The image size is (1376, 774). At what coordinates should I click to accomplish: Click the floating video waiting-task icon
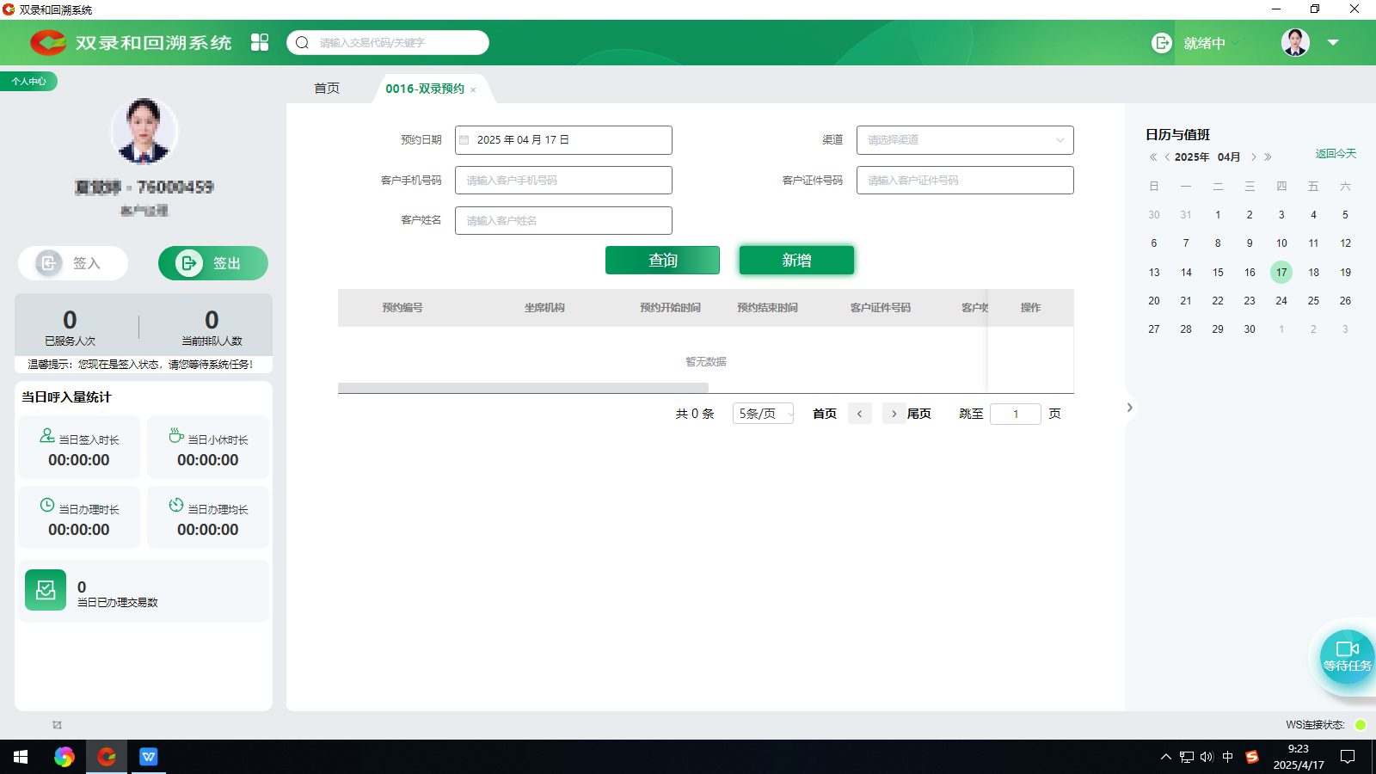click(x=1347, y=656)
